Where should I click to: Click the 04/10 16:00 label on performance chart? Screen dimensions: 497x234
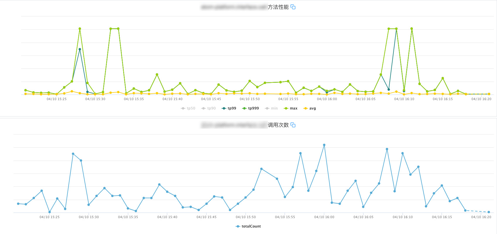point(327,99)
